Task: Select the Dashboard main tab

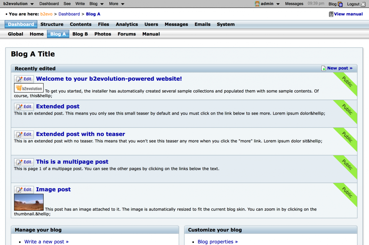Action: click(x=21, y=24)
